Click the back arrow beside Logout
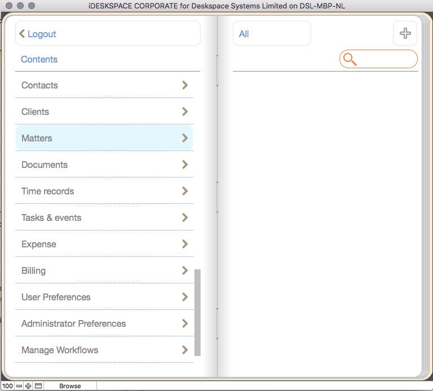The height and width of the screenshot is (391, 433). pos(22,34)
